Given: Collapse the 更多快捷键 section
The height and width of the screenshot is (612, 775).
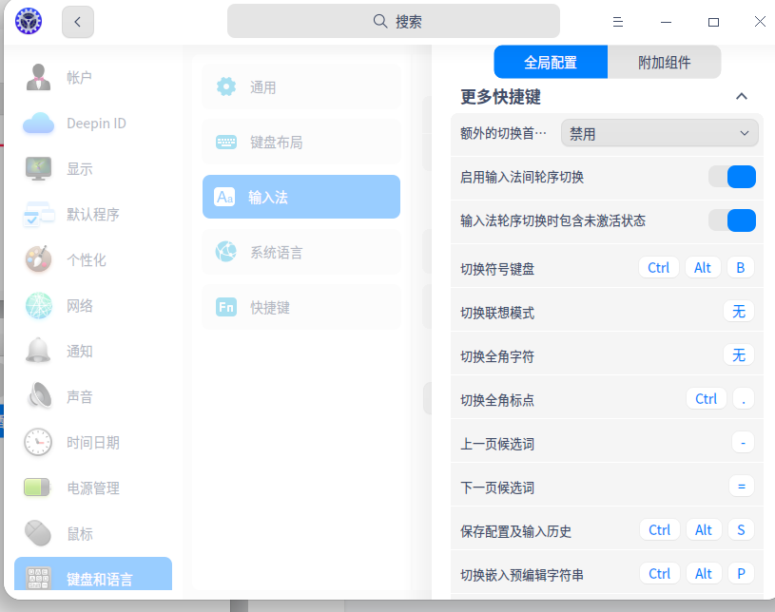Looking at the screenshot, I should coord(743,96).
